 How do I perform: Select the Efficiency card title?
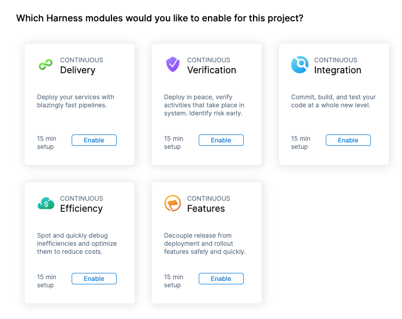tap(81, 209)
